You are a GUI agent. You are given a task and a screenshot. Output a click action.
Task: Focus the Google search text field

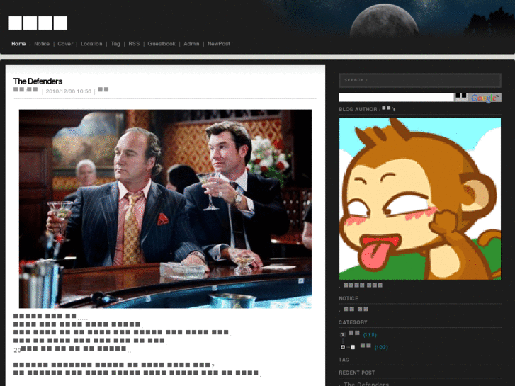pos(396,97)
